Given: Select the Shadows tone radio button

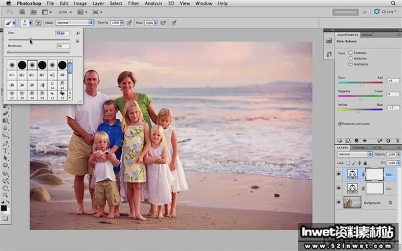Looking at the screenshot, I should 350,52.
